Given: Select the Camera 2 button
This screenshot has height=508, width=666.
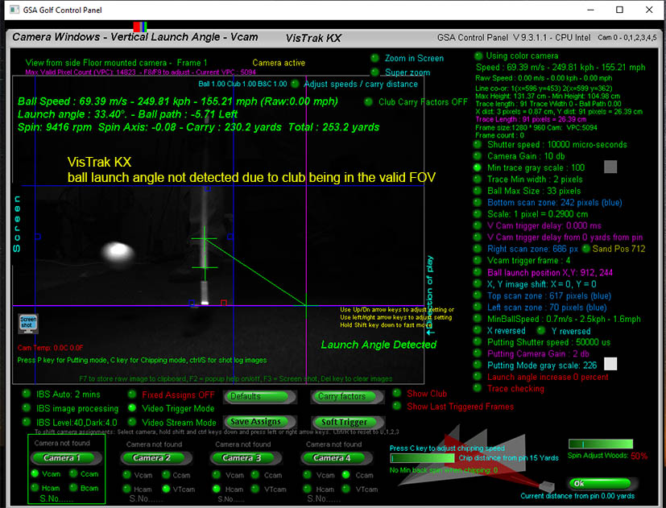Looking at the screenshot, I should tap(156, 458).
